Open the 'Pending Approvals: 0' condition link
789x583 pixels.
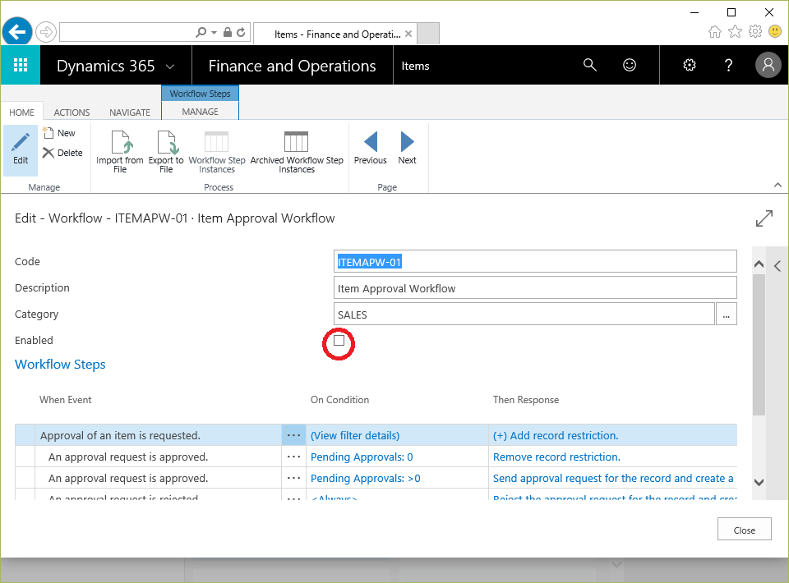tap(362, 457)
